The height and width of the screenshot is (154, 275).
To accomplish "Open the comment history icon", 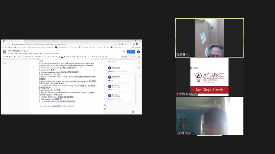I will 124,52.
